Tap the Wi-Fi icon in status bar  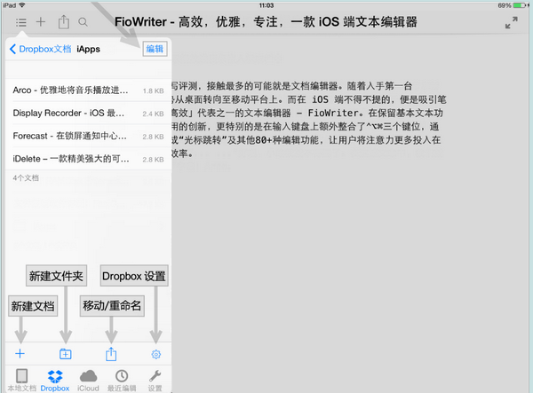coord(22,5)
